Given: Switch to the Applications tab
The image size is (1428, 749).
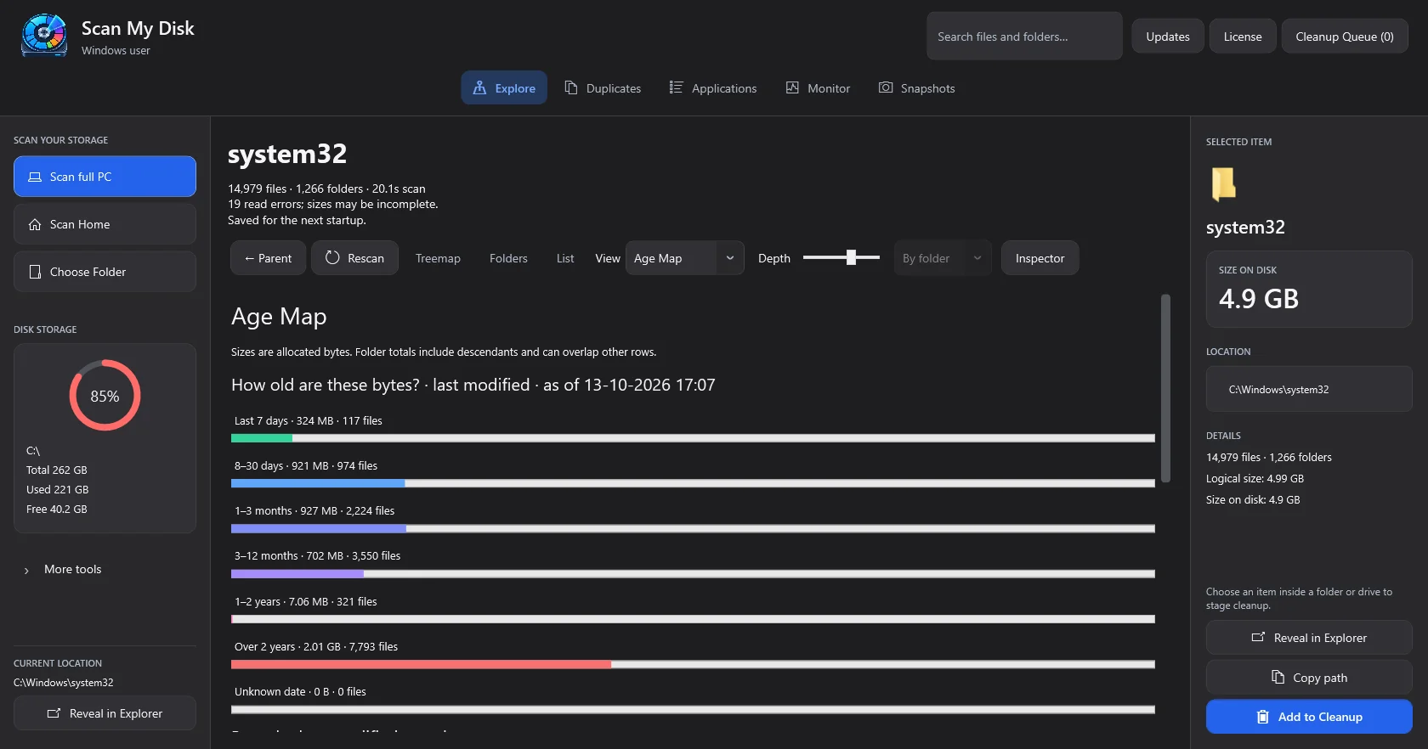Looking at the screenshot, I should pos(712,87).
